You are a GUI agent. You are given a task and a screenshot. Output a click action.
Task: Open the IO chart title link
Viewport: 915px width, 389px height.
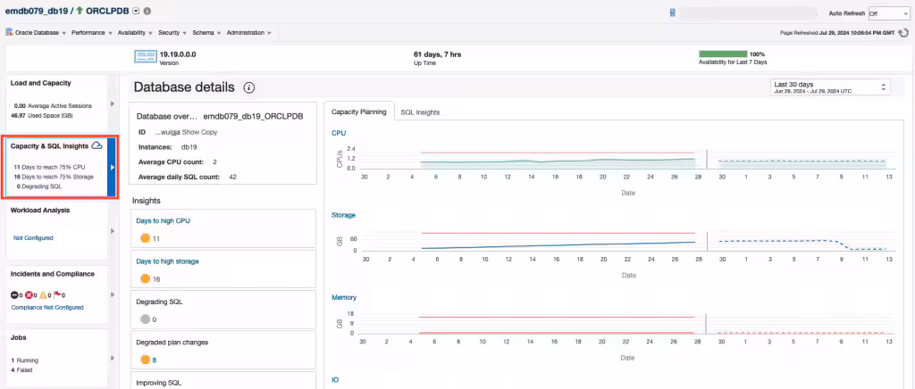(x=335, y=380)
